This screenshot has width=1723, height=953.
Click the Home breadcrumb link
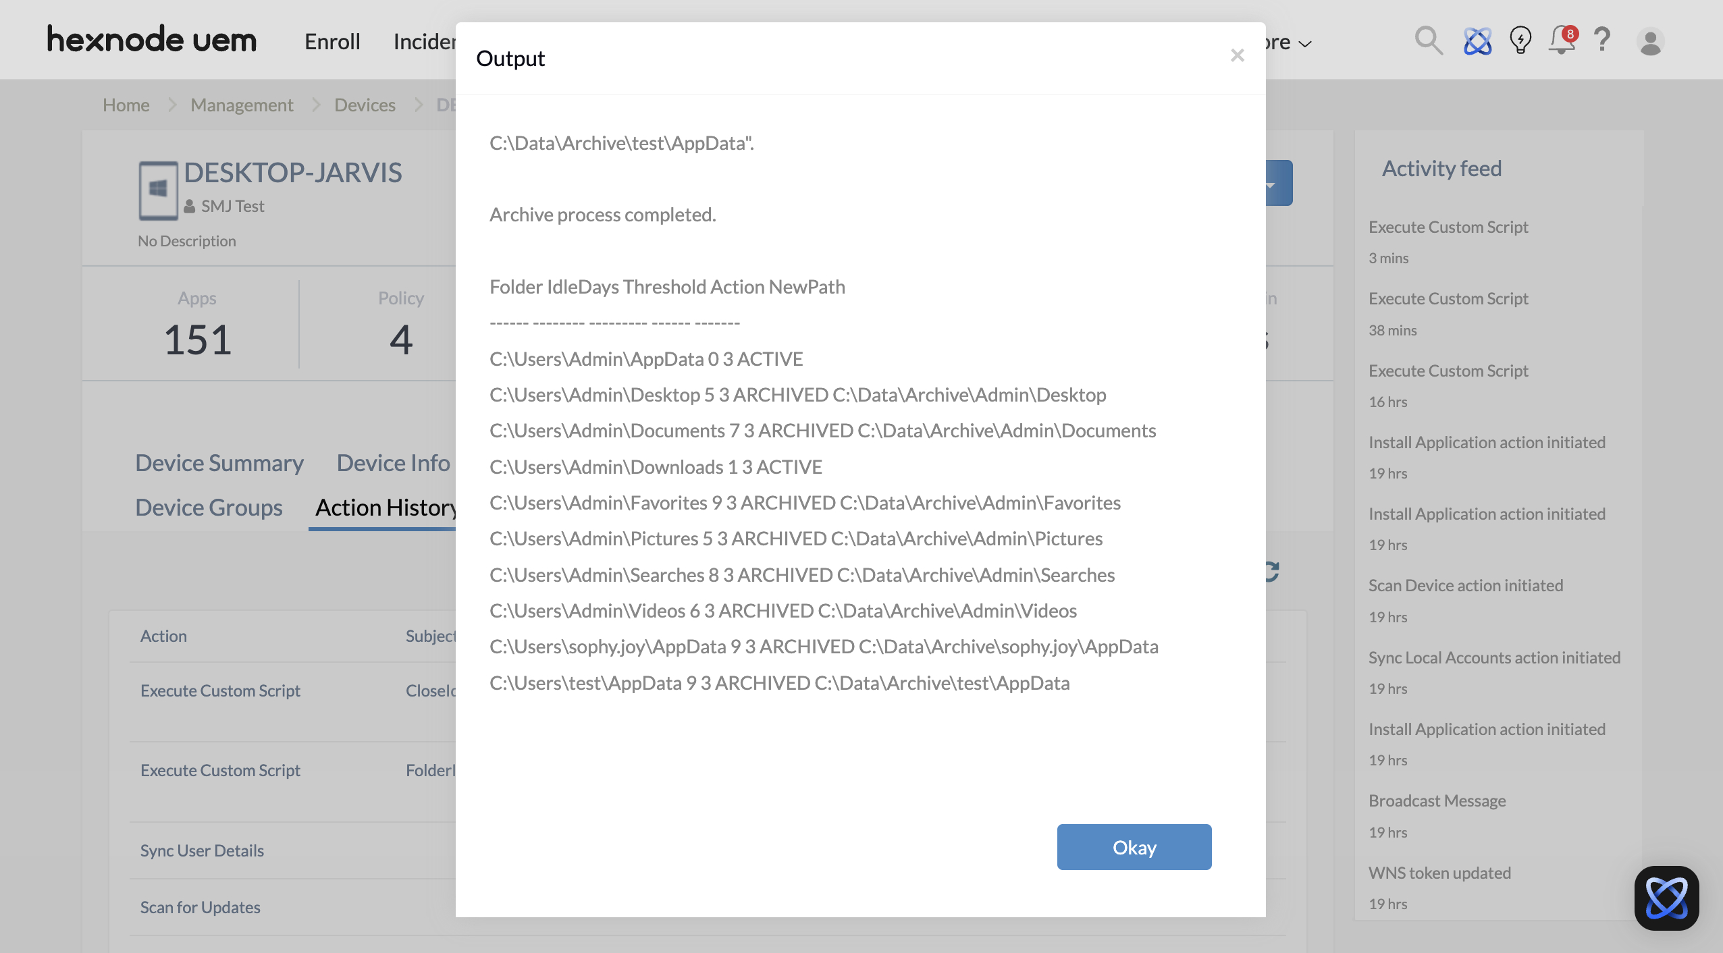tap(126, 105)
